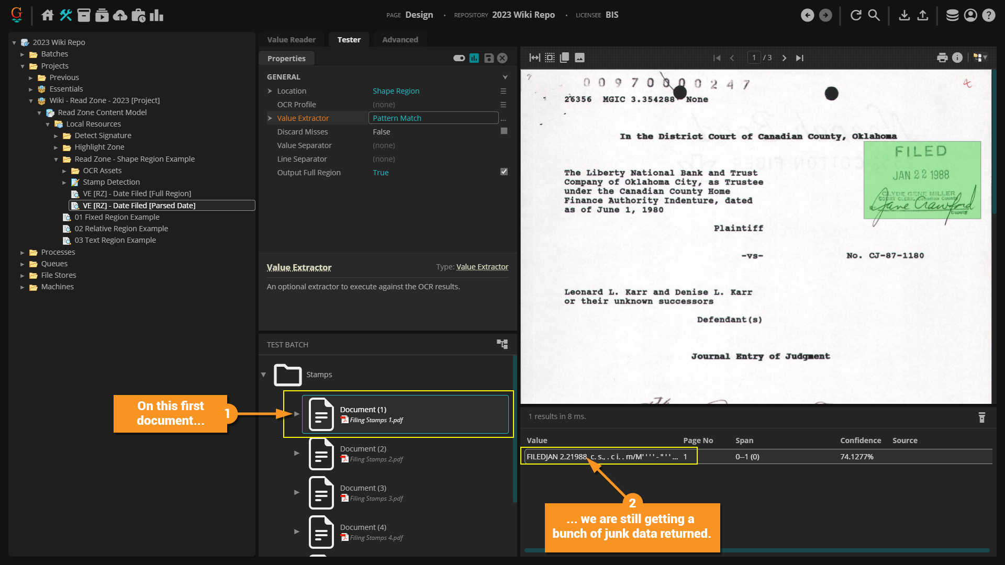Expand the Batches folder node
Viewport: 1005px width, 565px height.
pyautogui.click(x=23, y=54)
